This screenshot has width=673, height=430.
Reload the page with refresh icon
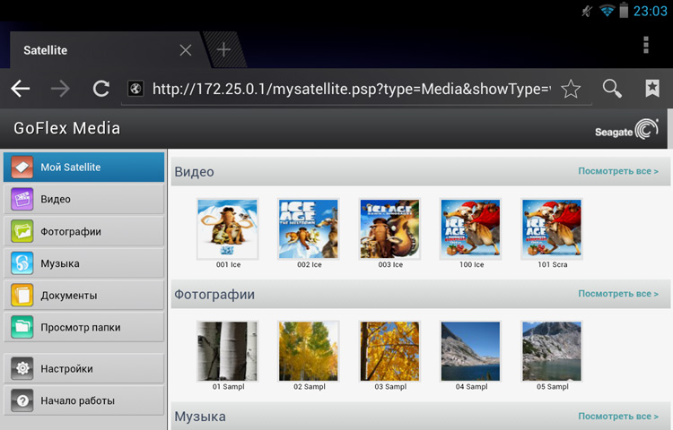(x=101, y=89)
